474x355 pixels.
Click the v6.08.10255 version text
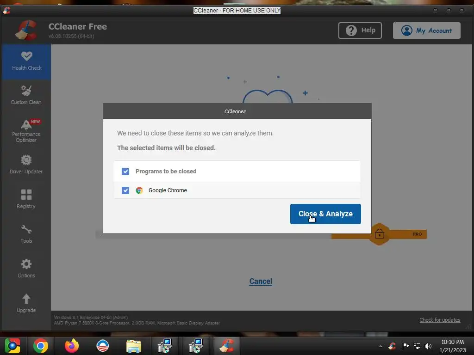point(71,36)
